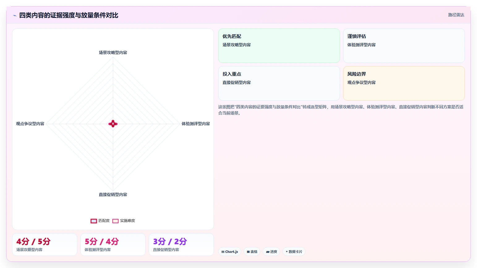This screenshot has width=477, height=268.
Task: Click the title icon beside 四类内容的证据强度与放量条件对比
Action: coord(15,15)
